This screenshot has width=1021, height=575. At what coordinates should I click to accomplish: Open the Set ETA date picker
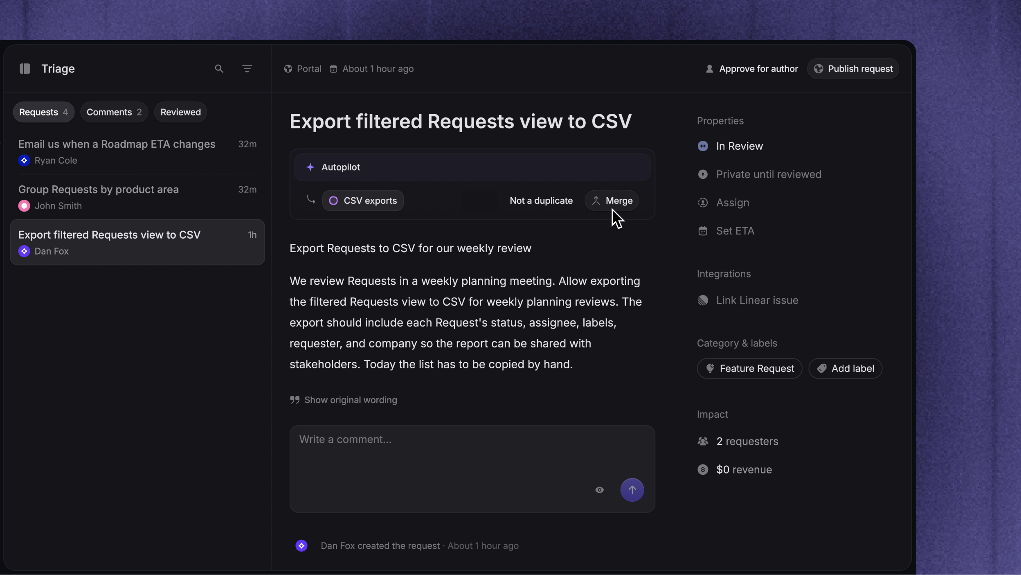pos(726,231)
